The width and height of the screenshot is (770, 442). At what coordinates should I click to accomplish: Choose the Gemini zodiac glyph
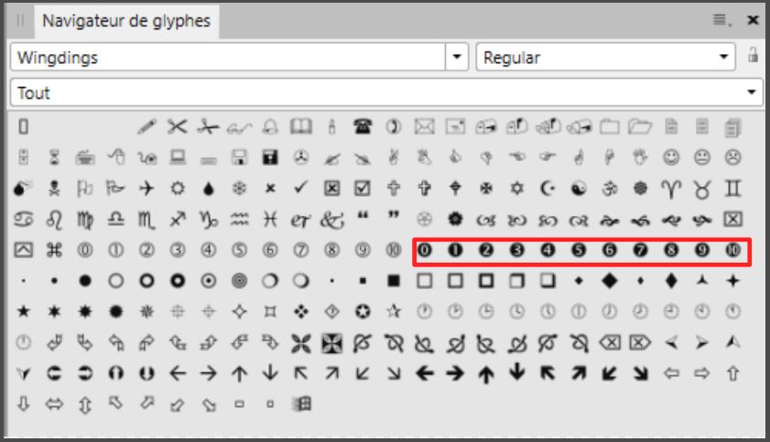[x=732, y=189]
